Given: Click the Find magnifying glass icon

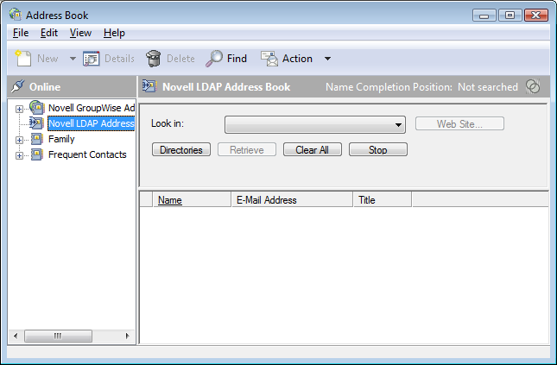Looking at the screenshot, I should pos(214,59).
